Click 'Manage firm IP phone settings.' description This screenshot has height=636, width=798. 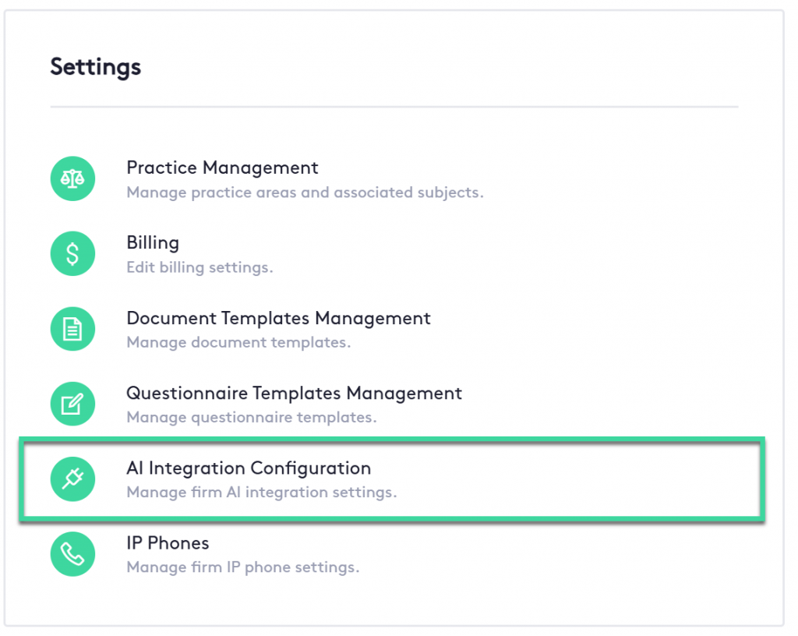click(x=242, y=567)
